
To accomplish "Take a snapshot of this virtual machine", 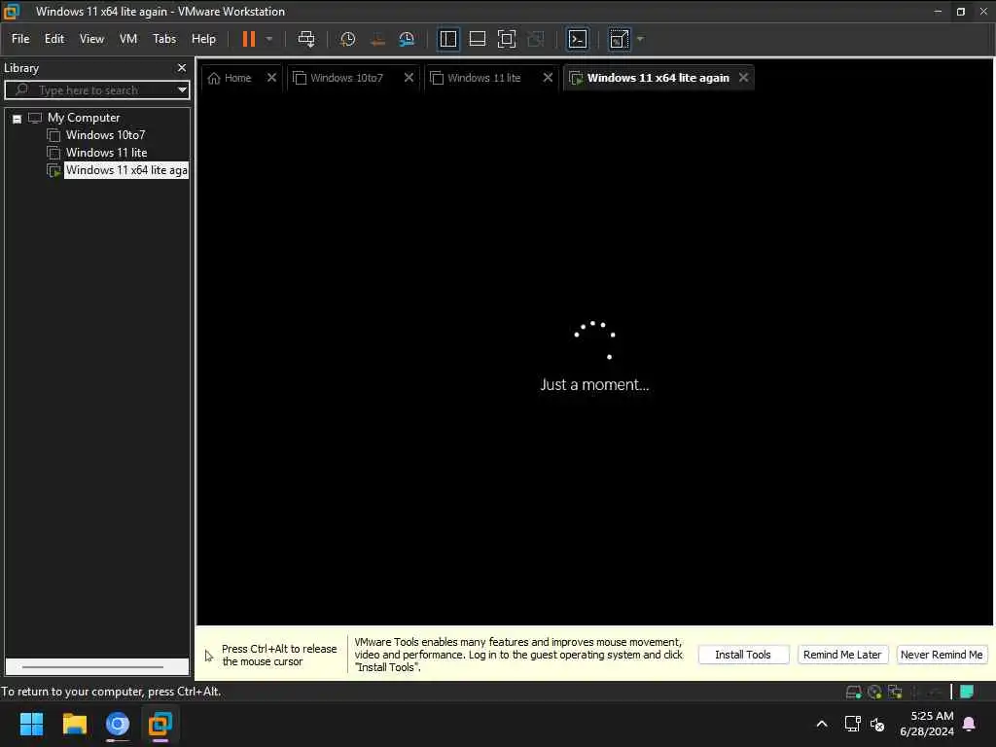I will coord(347,39).
